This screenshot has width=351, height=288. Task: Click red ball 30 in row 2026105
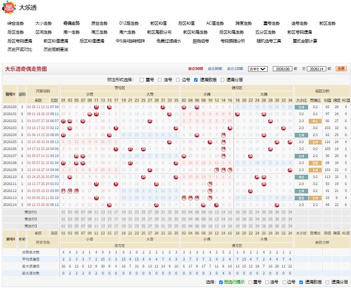click(277, 142)
